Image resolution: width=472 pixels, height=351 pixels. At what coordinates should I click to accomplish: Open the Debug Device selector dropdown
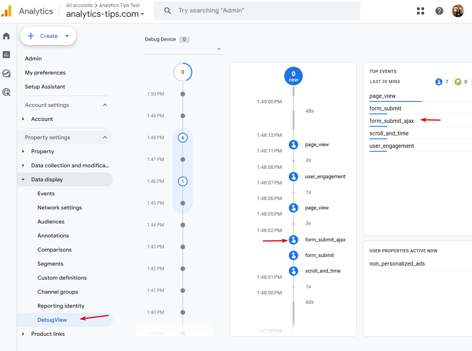[183, 49]
